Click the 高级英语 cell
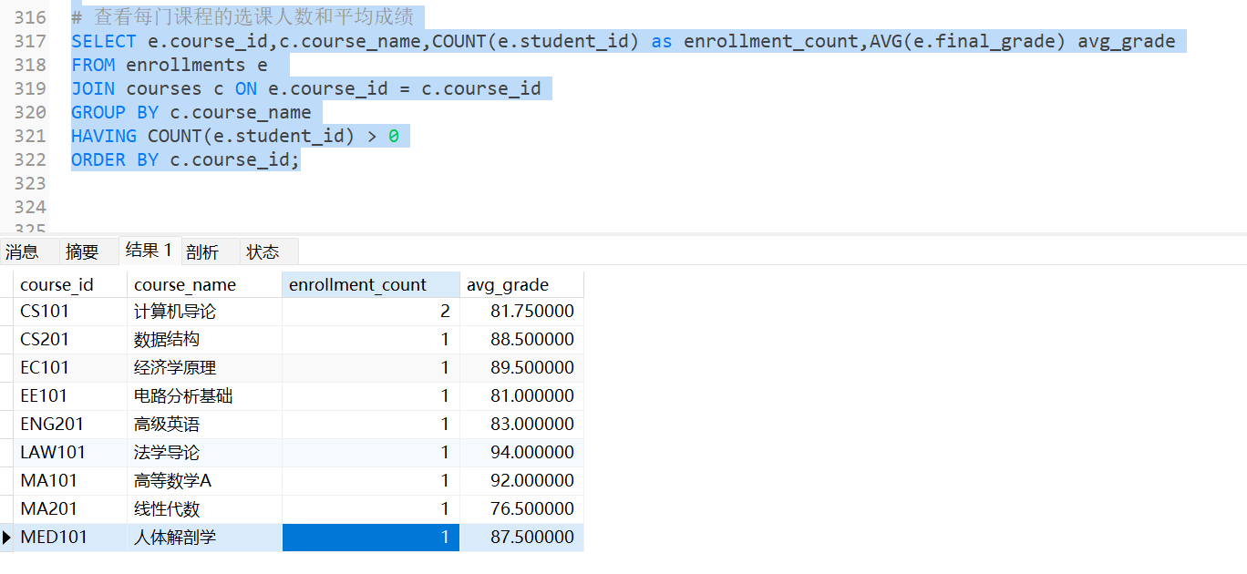 (204, 425)
